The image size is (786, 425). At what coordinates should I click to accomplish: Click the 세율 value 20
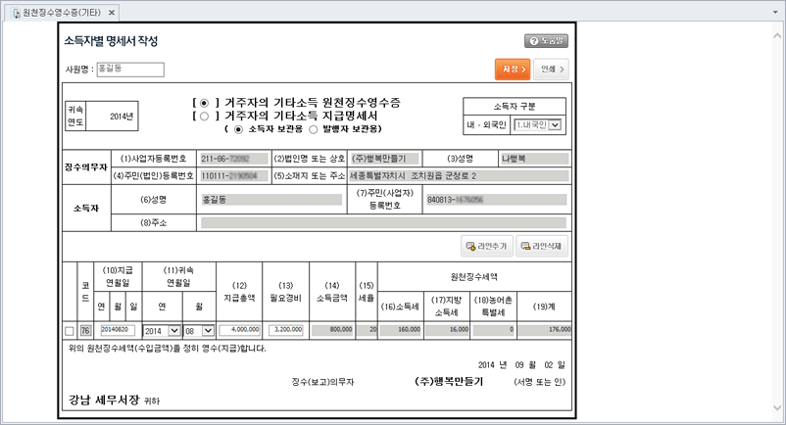[x=367, y=330]
